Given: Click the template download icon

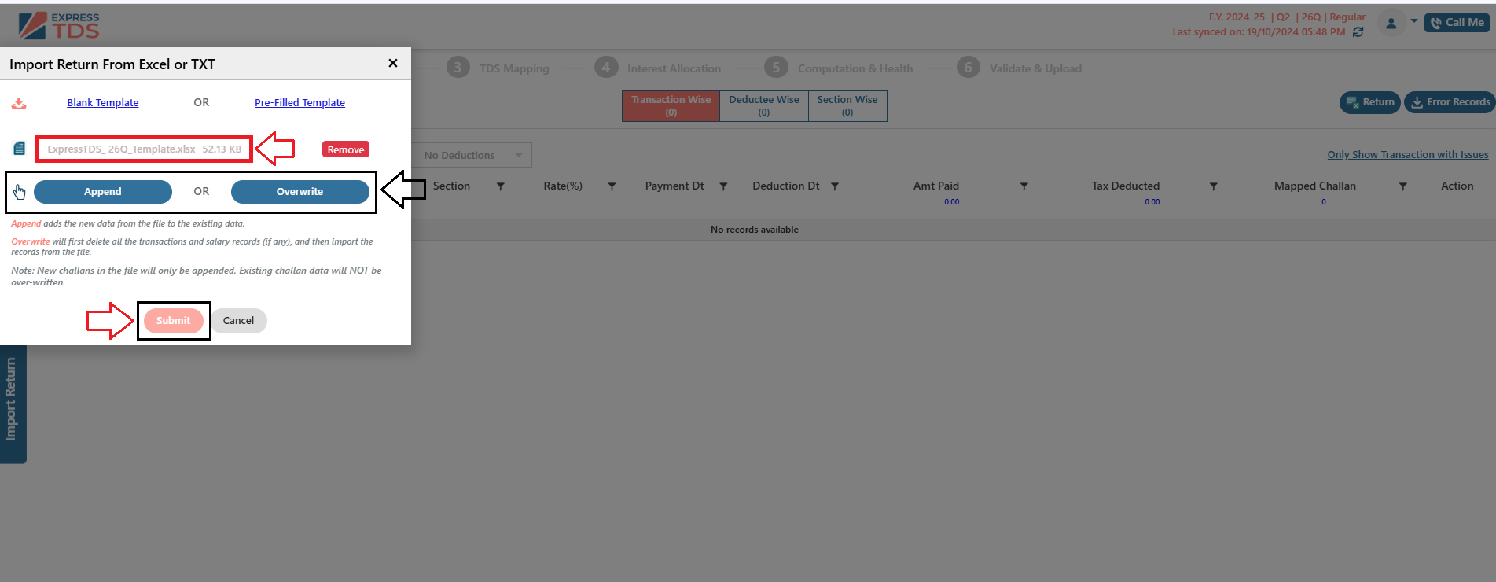Looking at the screenshot, I should [x=19, y=103].
